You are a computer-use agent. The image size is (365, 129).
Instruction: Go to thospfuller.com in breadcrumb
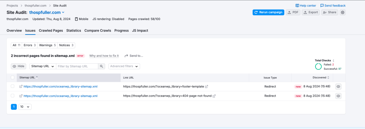click(35, 6)
